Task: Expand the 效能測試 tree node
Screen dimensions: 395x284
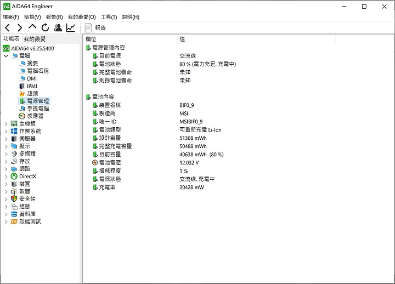Action: point(6,222)
